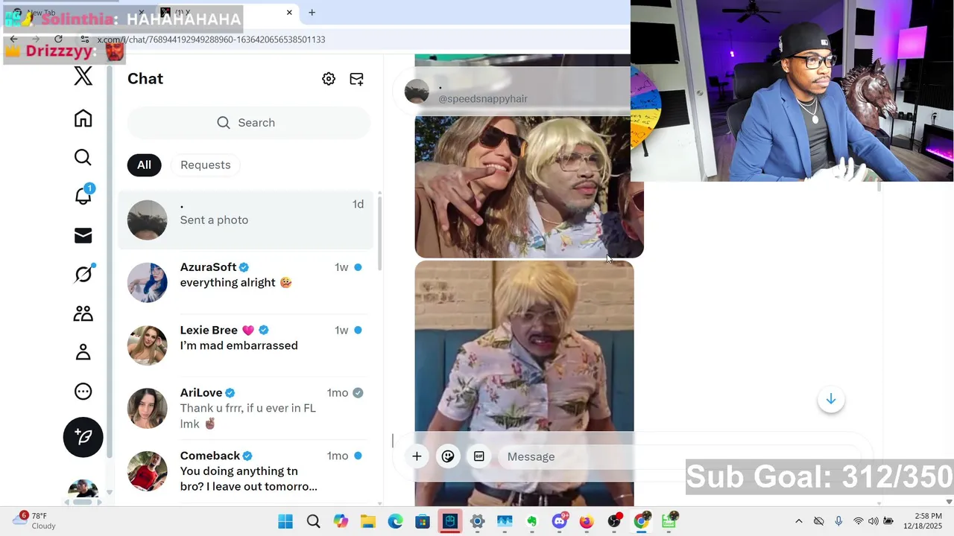Click the conversation list scrollbar
Image resolution: width=954 pixels, height=536 pixels.
380,232
